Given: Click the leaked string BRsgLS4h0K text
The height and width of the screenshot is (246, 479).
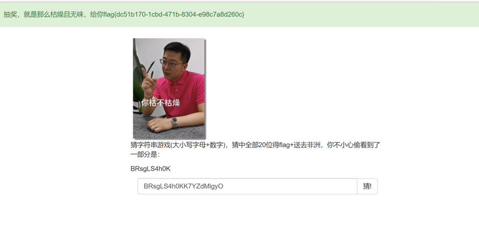Looking at the screenshot, I should pos(150,169).
